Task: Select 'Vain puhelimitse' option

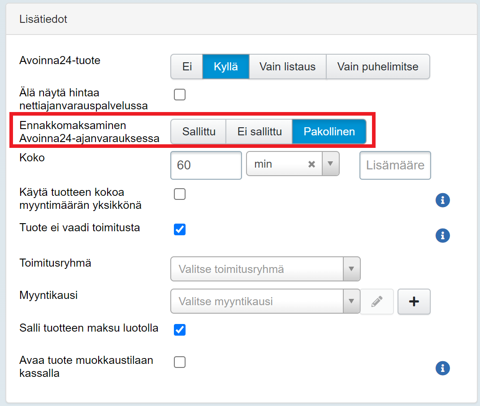Action: [x=377, y=67]
